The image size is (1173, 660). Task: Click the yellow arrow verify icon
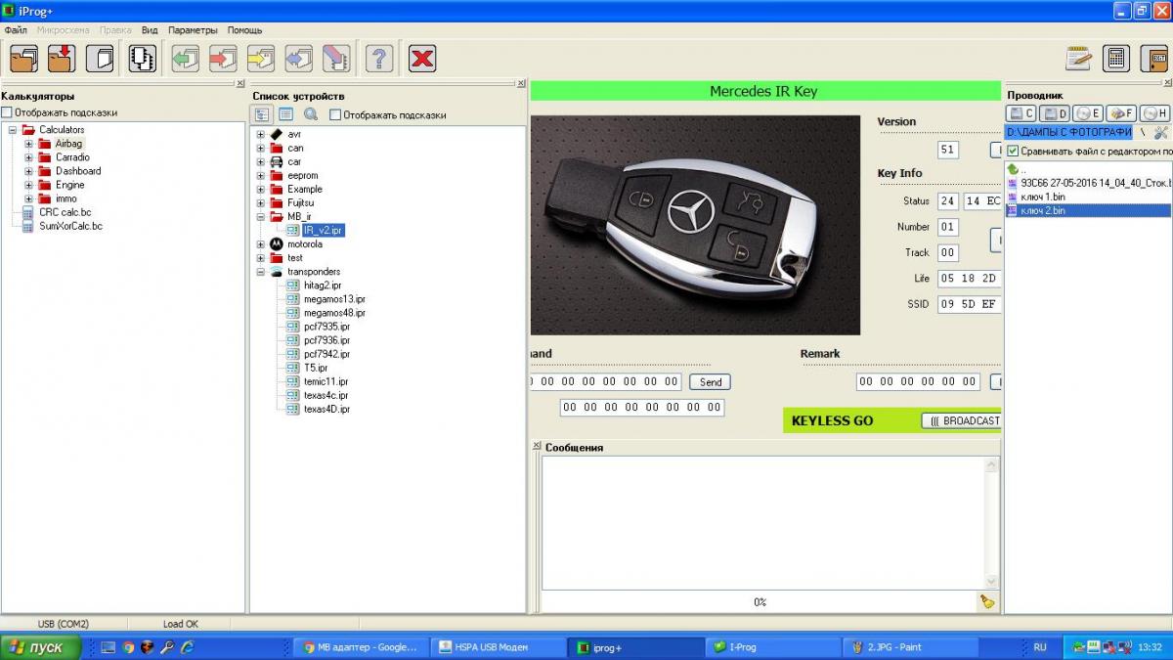click(x=260, y=59)
